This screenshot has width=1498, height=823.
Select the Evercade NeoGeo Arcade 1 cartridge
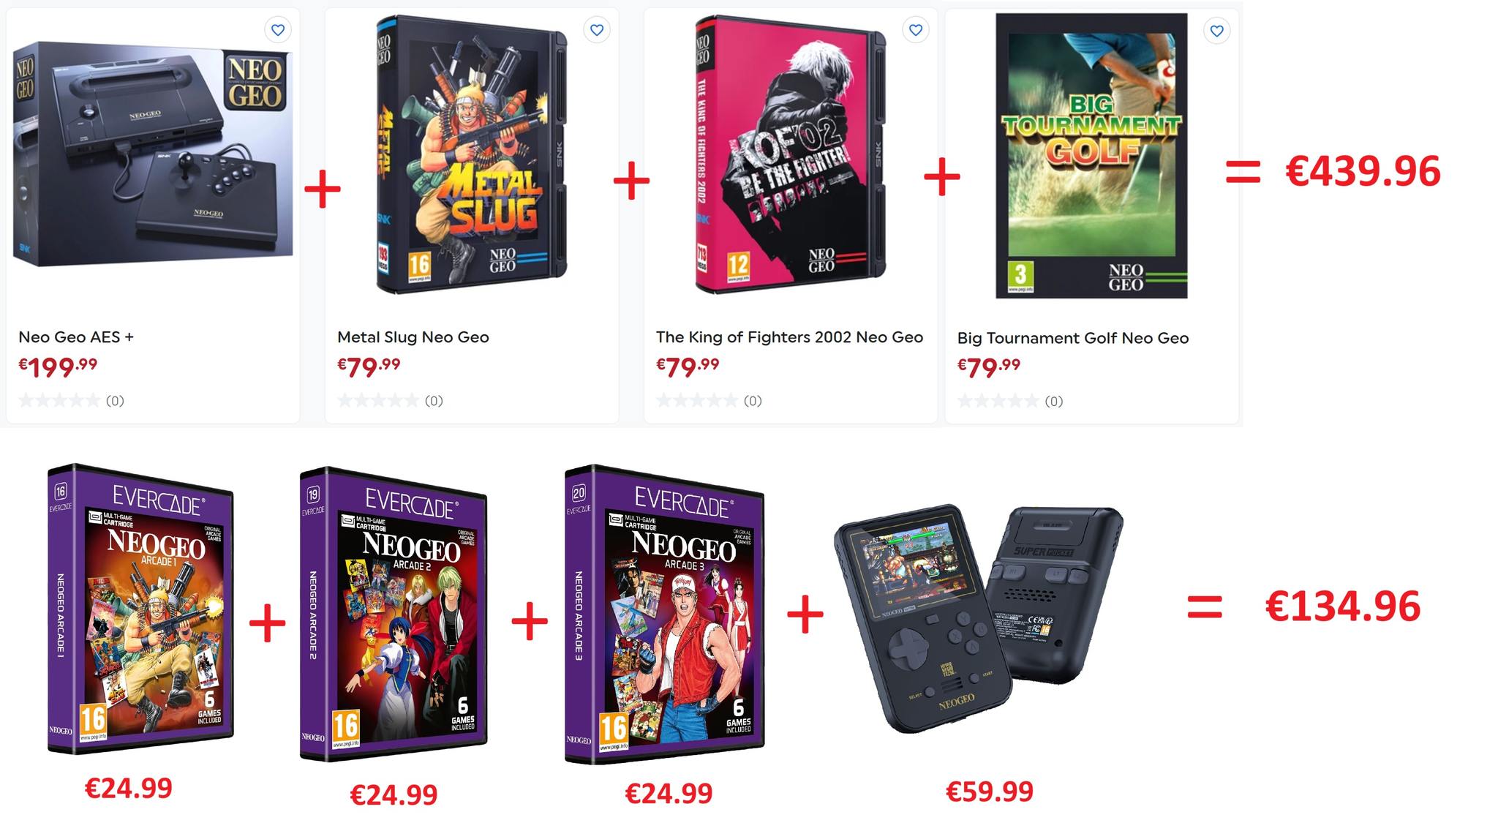(x=140, y=609)
